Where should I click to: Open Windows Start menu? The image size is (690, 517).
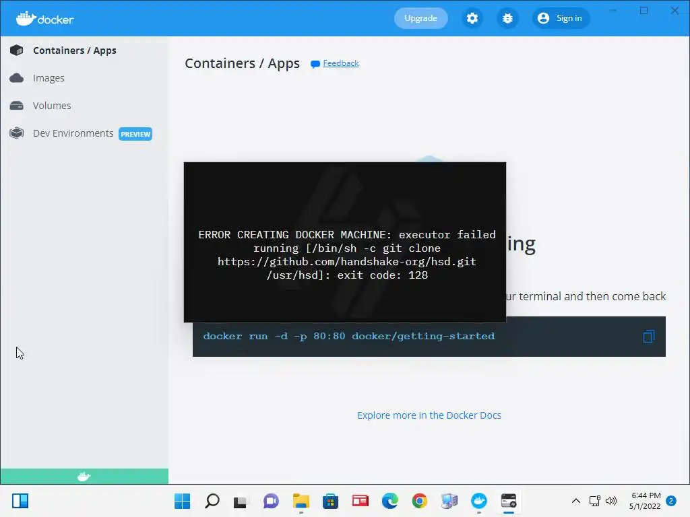(182, 501)
